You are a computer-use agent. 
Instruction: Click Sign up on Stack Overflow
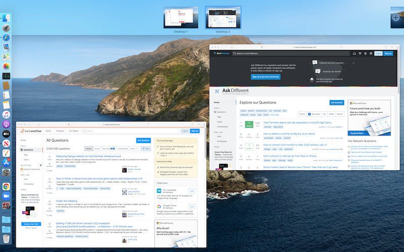[195, 131]
